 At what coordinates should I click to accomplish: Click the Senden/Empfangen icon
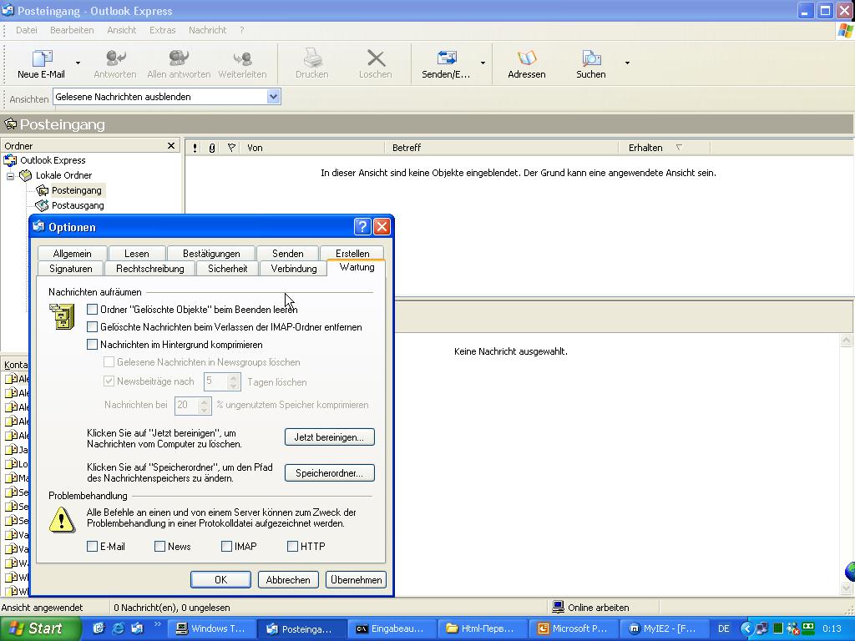click(x=447, y=58)
